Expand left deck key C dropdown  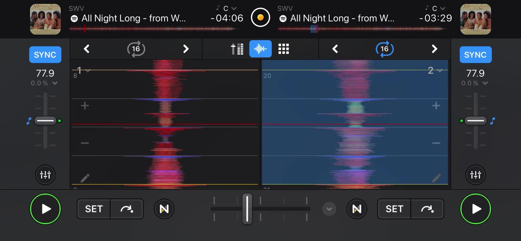pyautogui.click(x=234, y=8)
